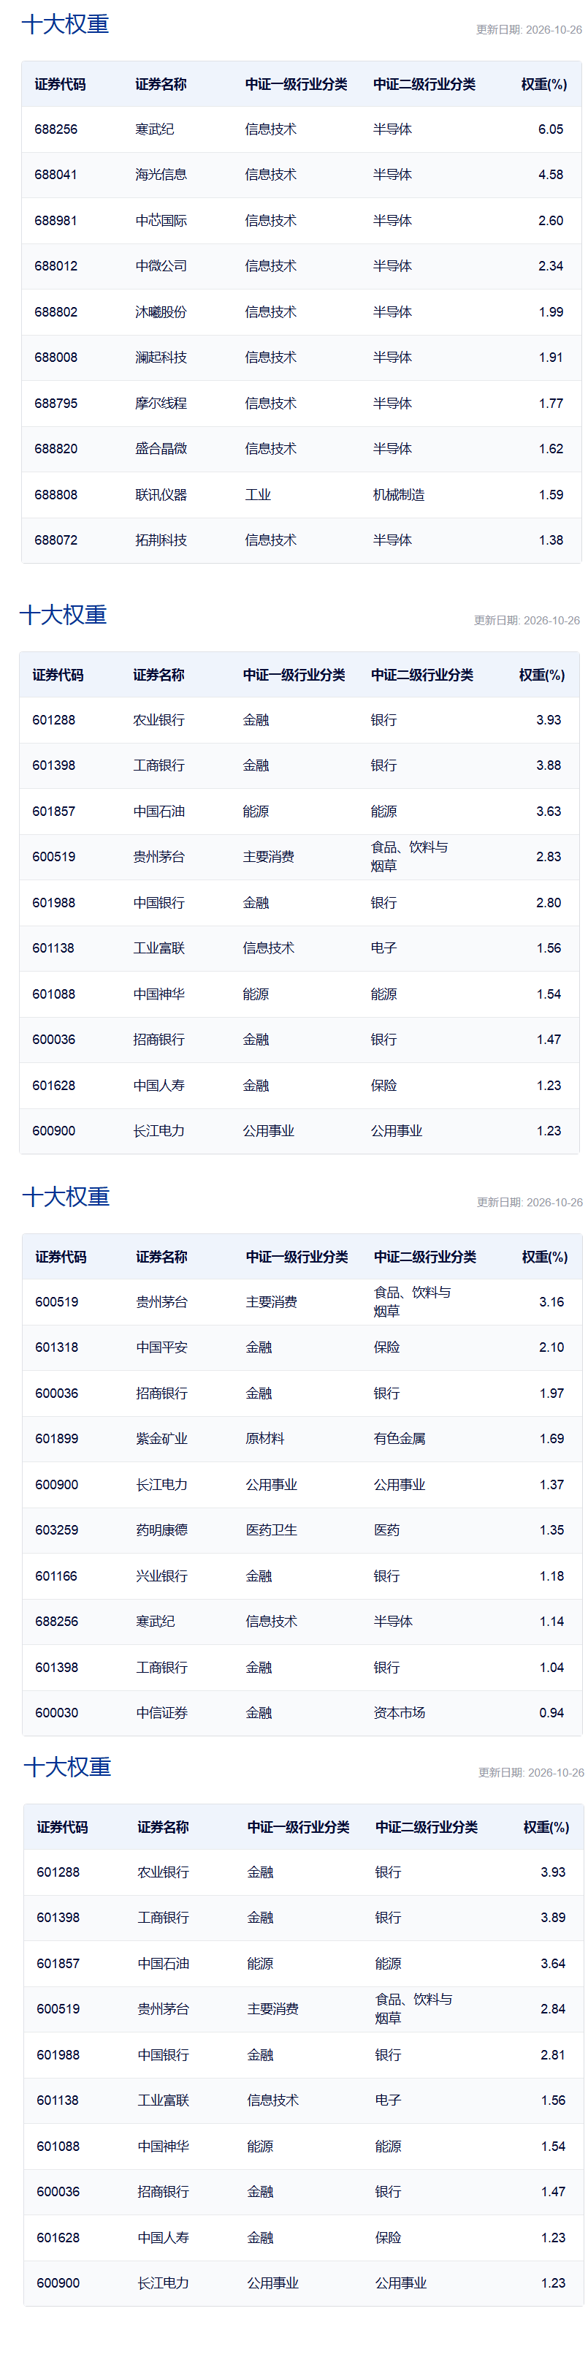Viewport: 588px width, 2360px height.
Task: Click weight value 1.14
Action: click(x=551, y=1622)
